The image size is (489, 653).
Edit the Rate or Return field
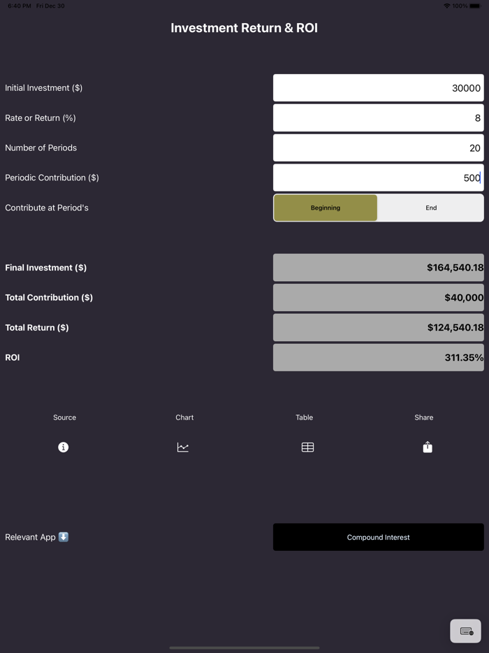point(378,117)
